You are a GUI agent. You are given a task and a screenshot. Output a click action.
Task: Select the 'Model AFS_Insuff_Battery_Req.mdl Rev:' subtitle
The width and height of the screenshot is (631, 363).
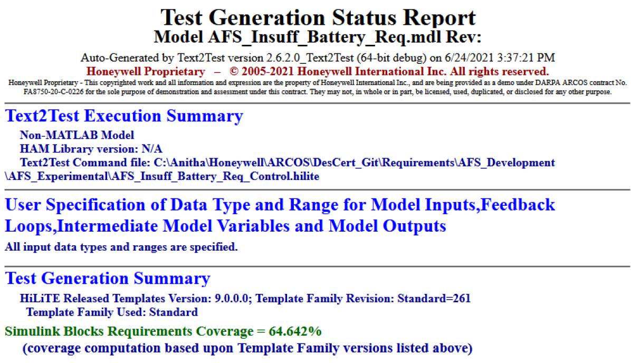click(x=318, y=37)
